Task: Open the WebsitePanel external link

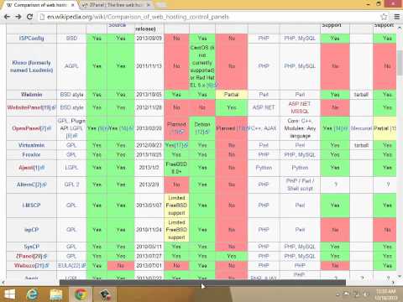Action: pos(31,107)
